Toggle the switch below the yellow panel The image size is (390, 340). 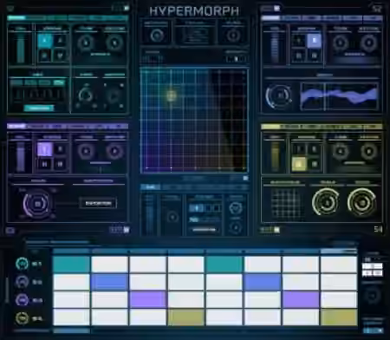[x=270, y=230]
